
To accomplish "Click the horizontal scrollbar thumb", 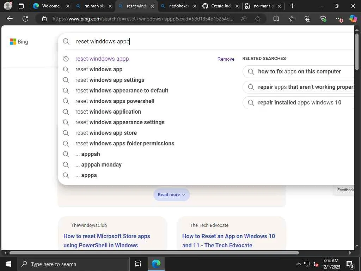I will click(x=154, y=253).
